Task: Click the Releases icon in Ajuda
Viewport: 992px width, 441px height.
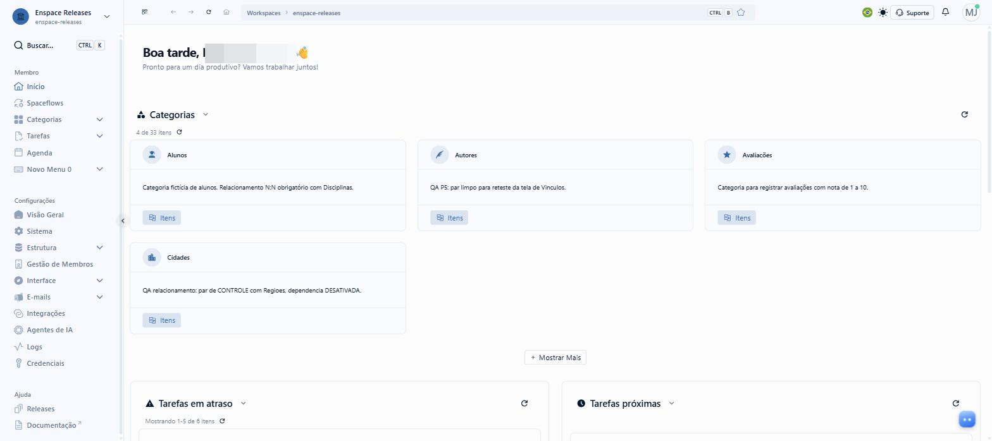Action: click(18, 409)
